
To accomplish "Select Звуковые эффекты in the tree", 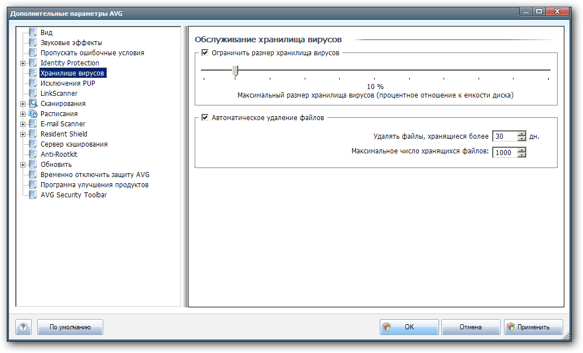I will (71, 42).
